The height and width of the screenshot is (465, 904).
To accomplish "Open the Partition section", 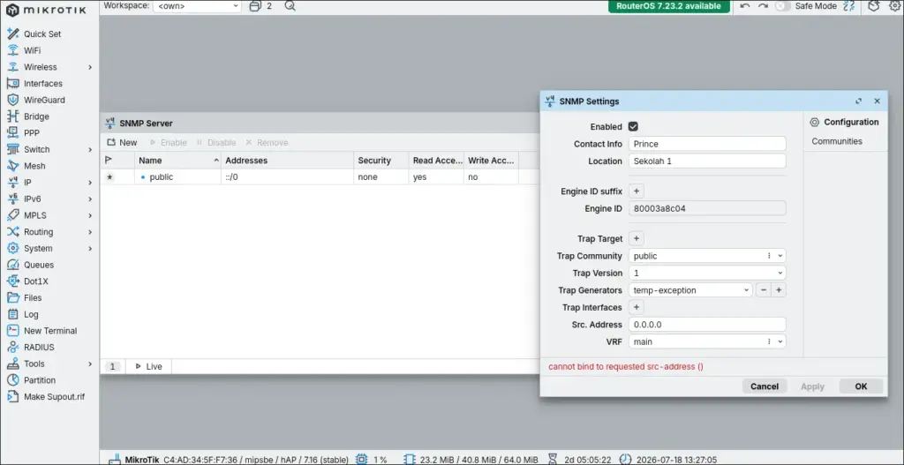I will [40, 380].
